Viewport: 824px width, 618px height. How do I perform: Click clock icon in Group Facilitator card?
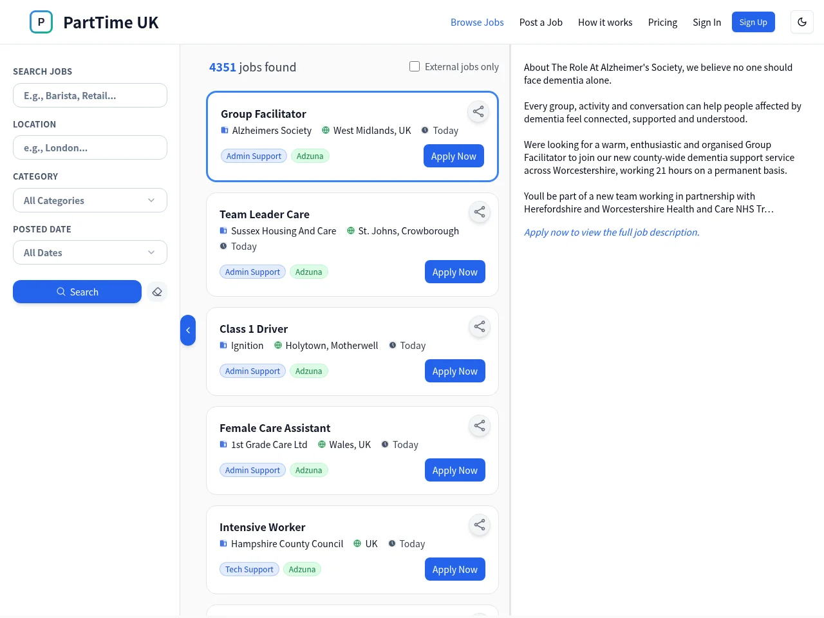tap(425, 130)
